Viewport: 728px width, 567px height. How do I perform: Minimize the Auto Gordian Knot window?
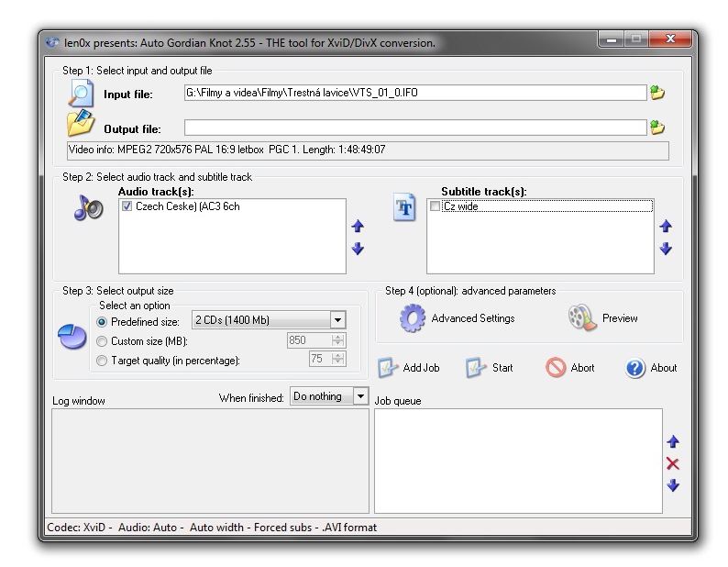pyautogui.click(x=611, y=39)
